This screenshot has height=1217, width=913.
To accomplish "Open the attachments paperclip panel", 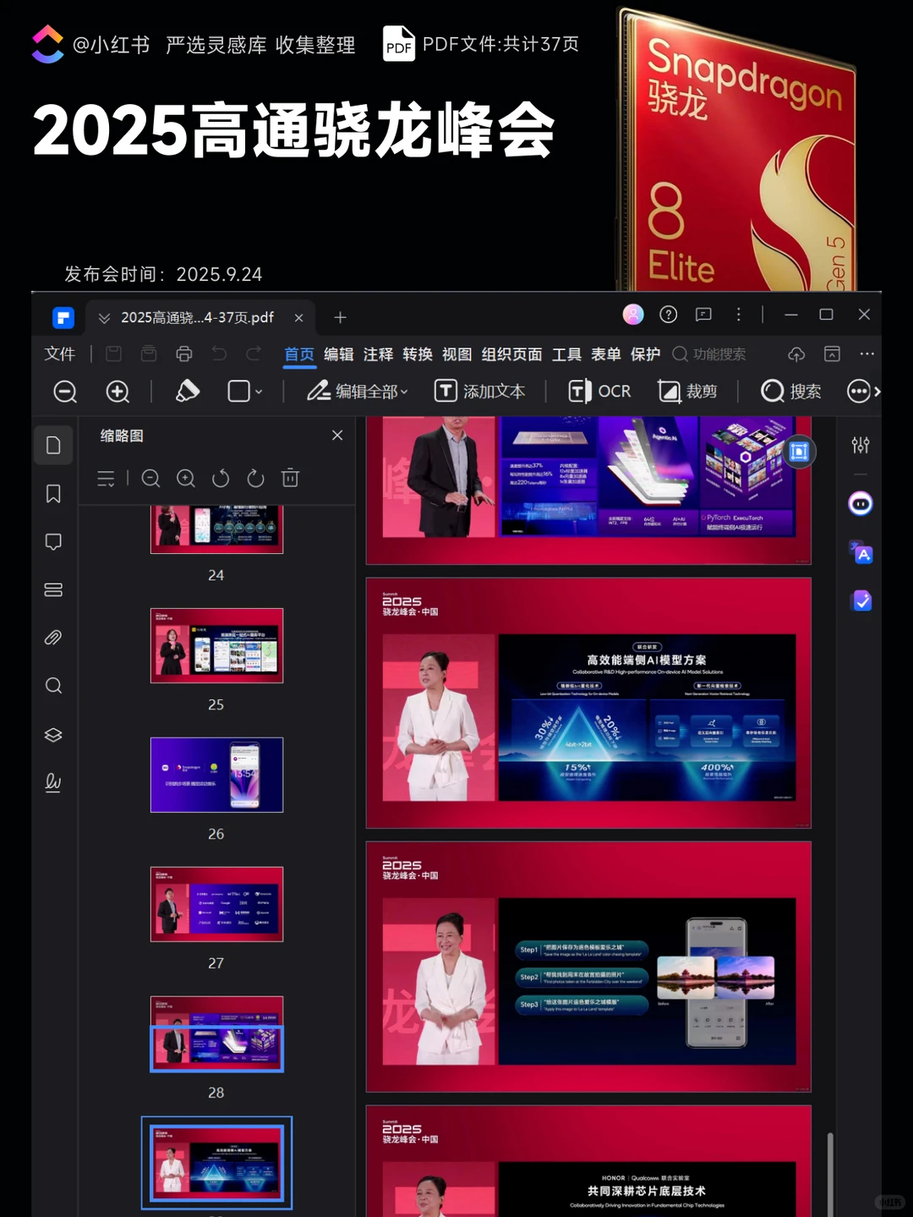I will pos(53,638).
